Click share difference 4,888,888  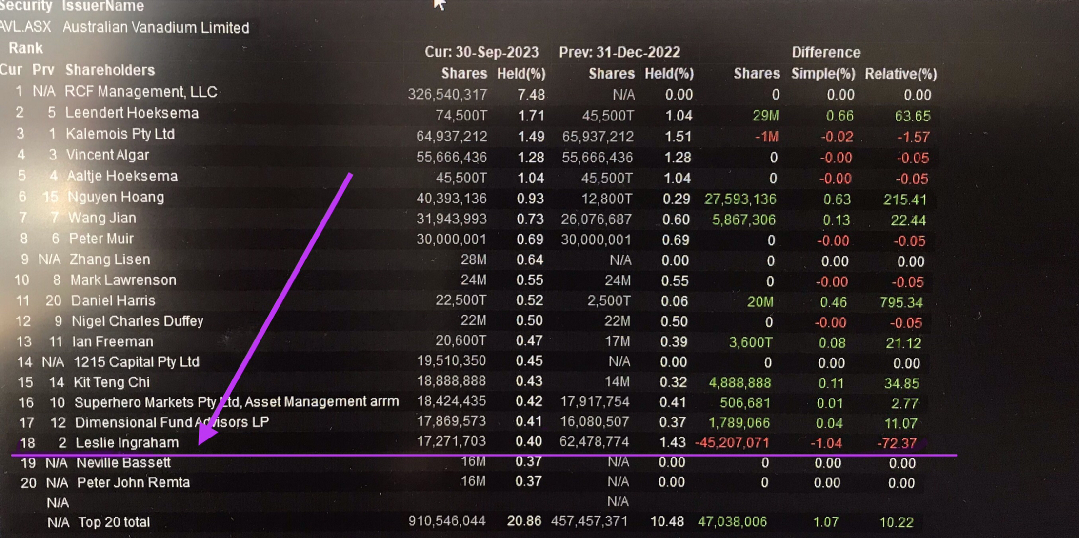pyautogui.click(x=739, y=383)
